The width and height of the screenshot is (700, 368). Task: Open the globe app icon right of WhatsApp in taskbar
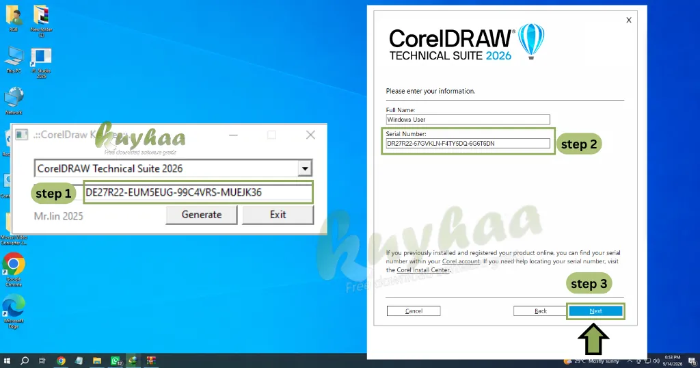click(133, 360)
